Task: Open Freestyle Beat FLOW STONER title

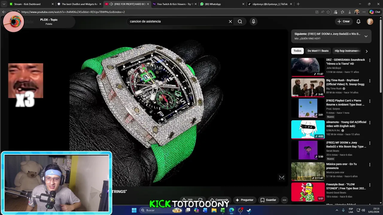Action: click(x=346, y=186)
